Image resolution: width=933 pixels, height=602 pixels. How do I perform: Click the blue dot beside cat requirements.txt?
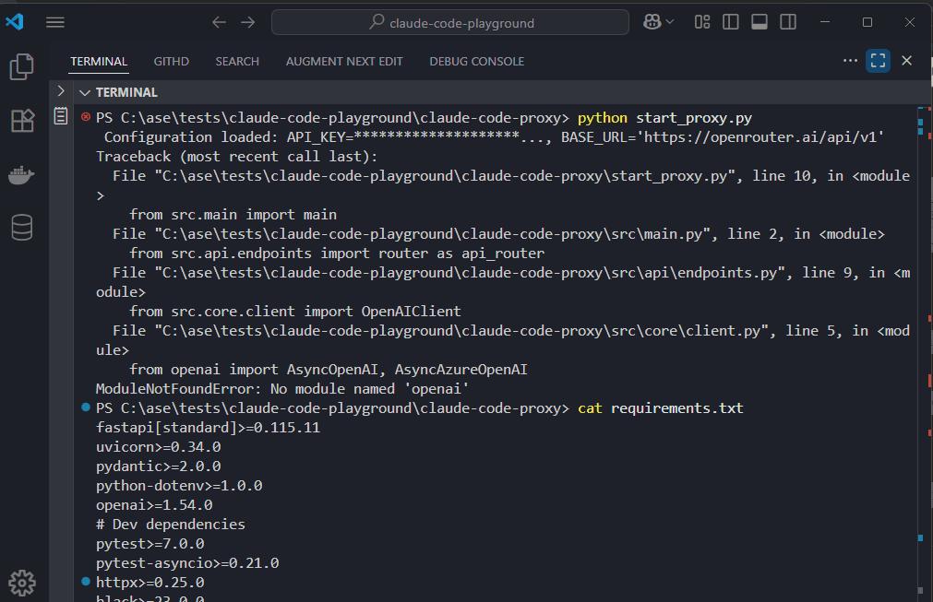86,407
